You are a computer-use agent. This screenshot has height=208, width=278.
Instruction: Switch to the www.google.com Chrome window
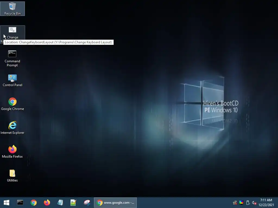pyautogui.click(x=115, y=203)
